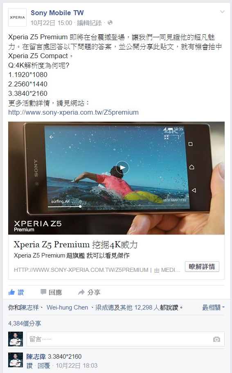View the 編輯紀錄 edit history
The height and width of the screenshot is (373, 232).
click(89, 23)
